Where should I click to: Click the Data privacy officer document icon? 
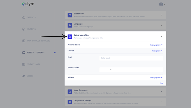coord(70,36)
